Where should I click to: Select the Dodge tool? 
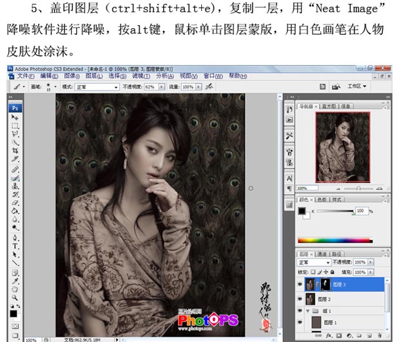coord(15,227)
